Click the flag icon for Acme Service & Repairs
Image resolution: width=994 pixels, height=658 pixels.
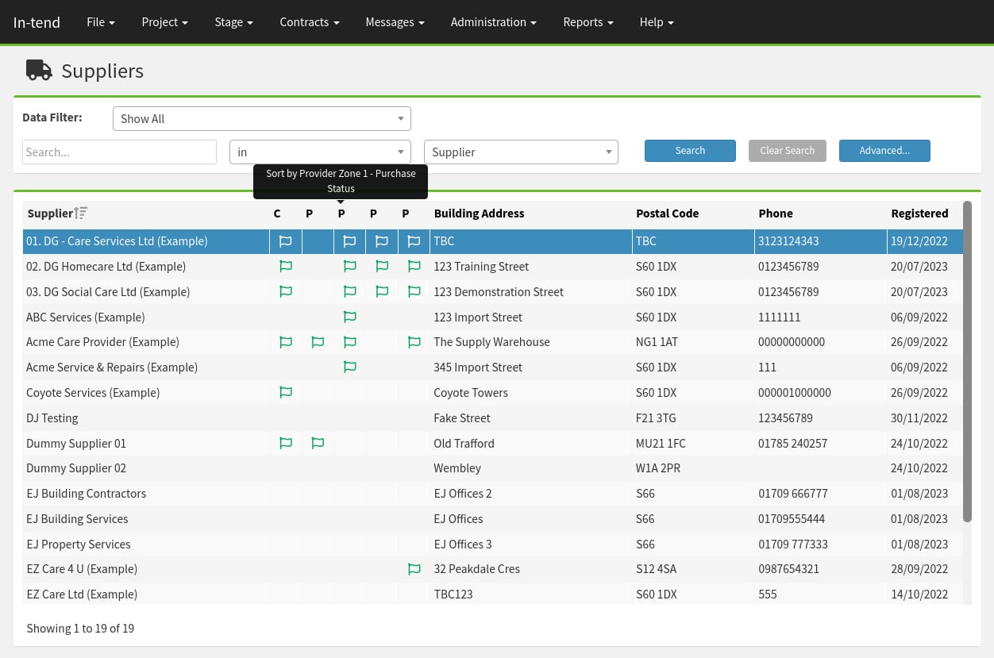[x=349, y=367]
